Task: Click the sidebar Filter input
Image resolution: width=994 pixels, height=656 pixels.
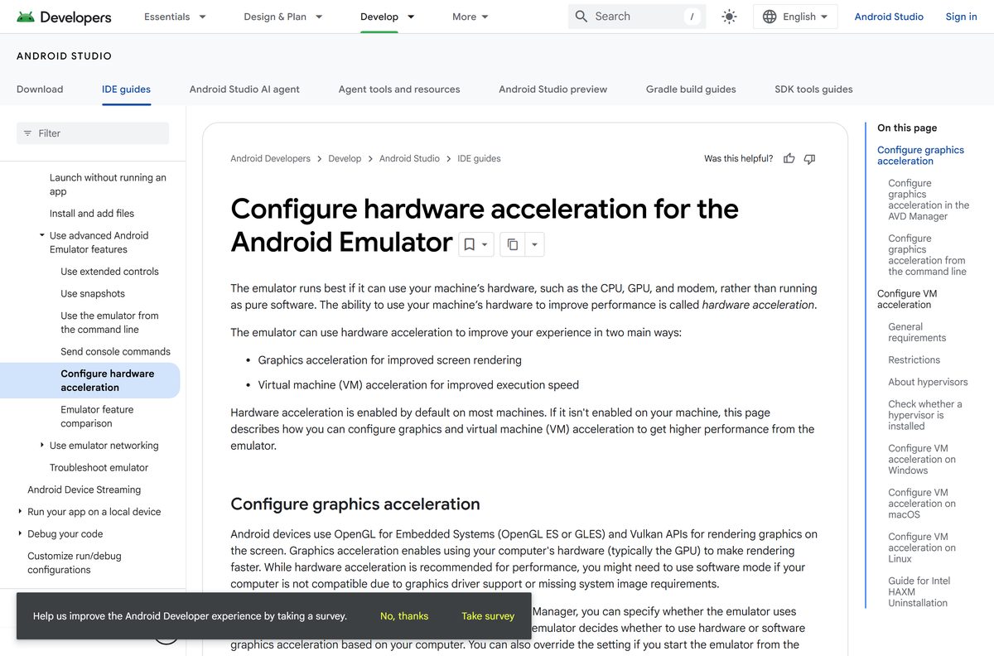Action: click(x=93, y=133)
